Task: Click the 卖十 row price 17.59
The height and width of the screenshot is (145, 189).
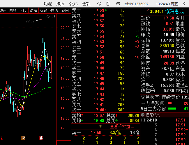Action: (99, 10)
